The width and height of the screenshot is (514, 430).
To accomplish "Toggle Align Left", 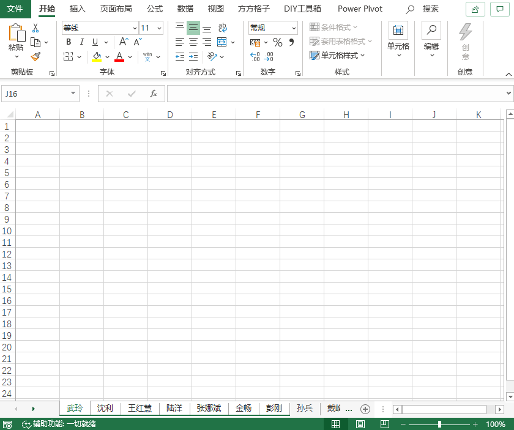I will [180, 42].
